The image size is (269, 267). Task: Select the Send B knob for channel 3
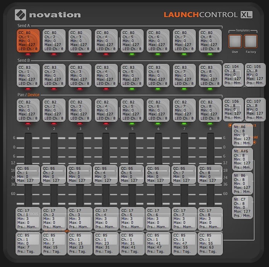click(x=80, y=75)
